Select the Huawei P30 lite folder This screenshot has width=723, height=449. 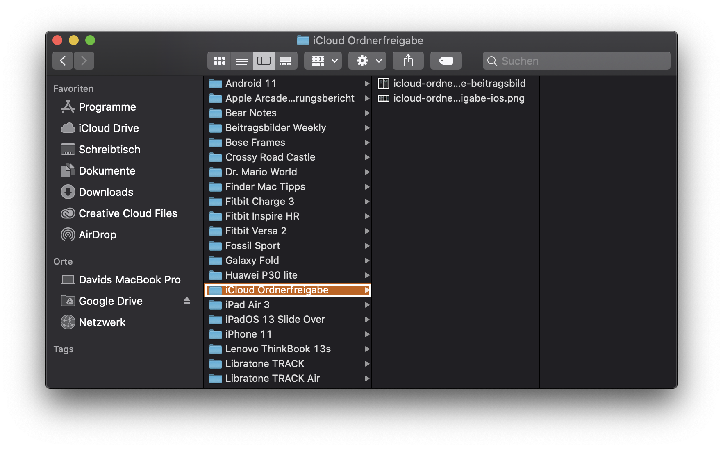click(x=288, y=275)
